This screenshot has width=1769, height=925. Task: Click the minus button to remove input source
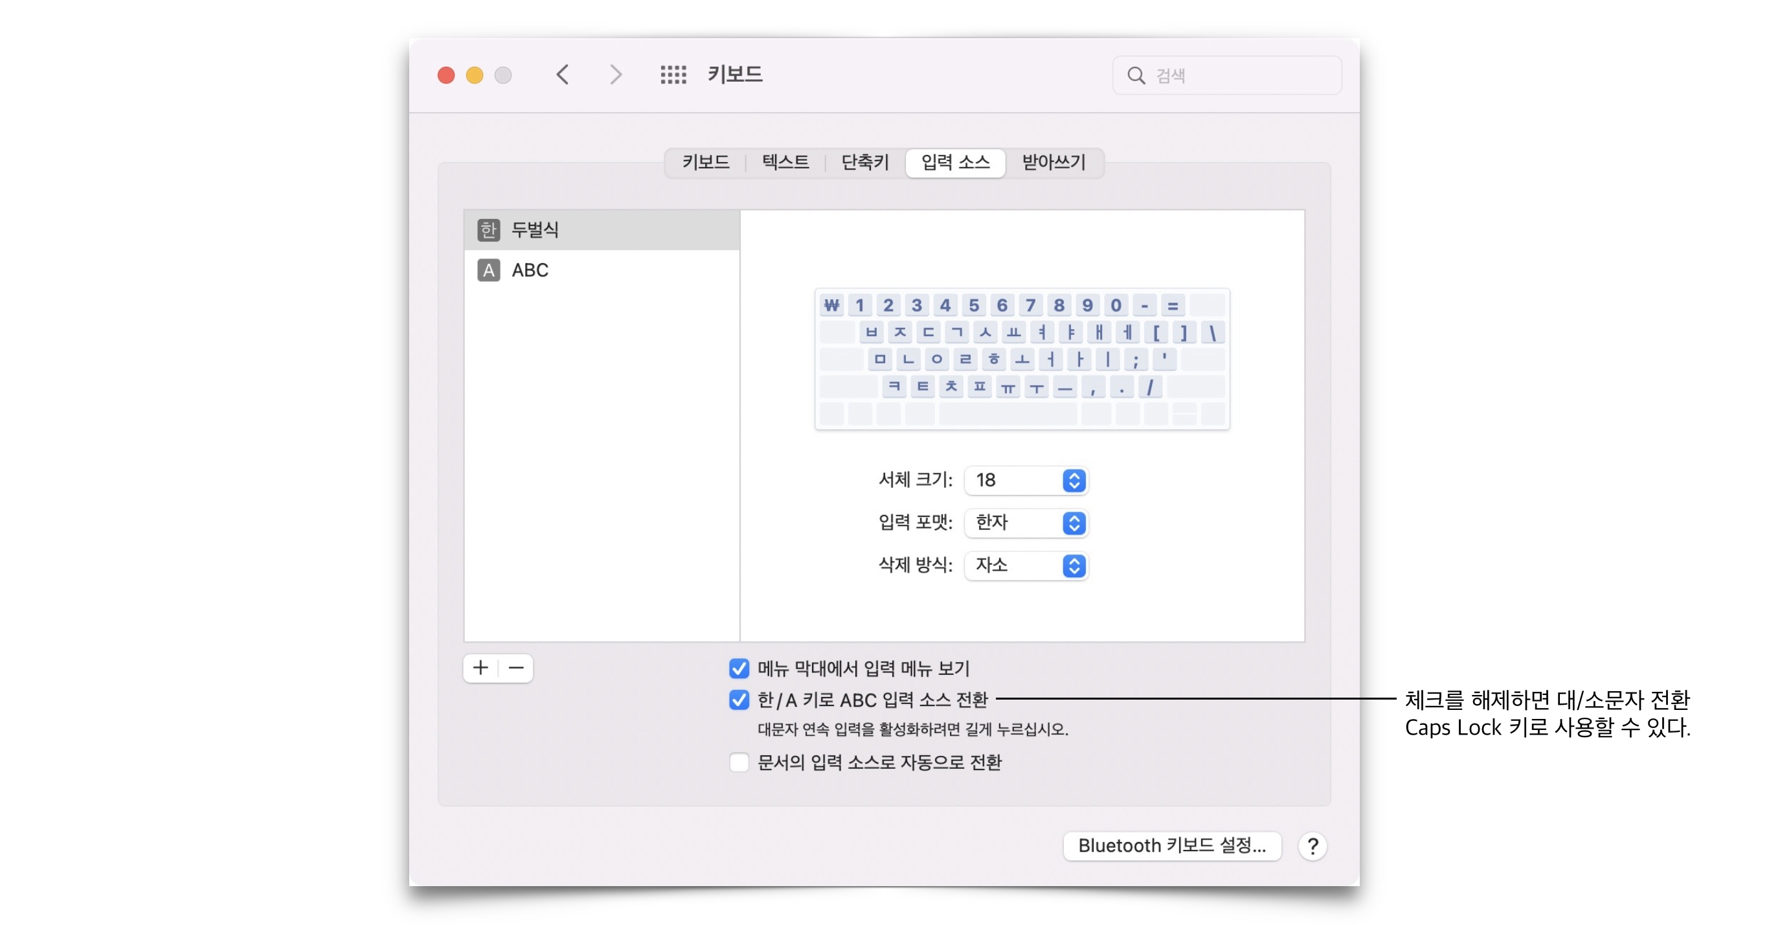(517, 667)
